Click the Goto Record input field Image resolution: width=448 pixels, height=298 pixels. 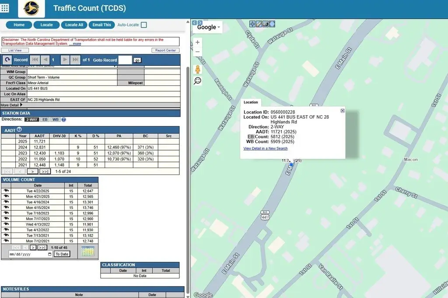[x=125, y=60]
